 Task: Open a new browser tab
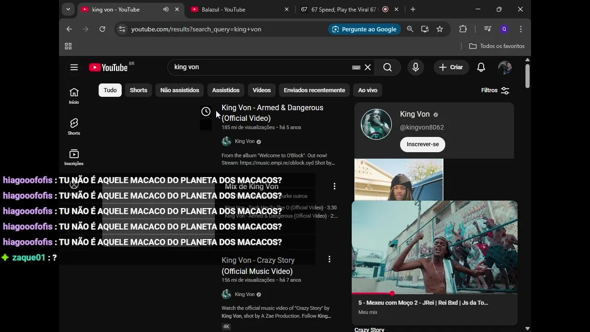click(x=413, y=9)
